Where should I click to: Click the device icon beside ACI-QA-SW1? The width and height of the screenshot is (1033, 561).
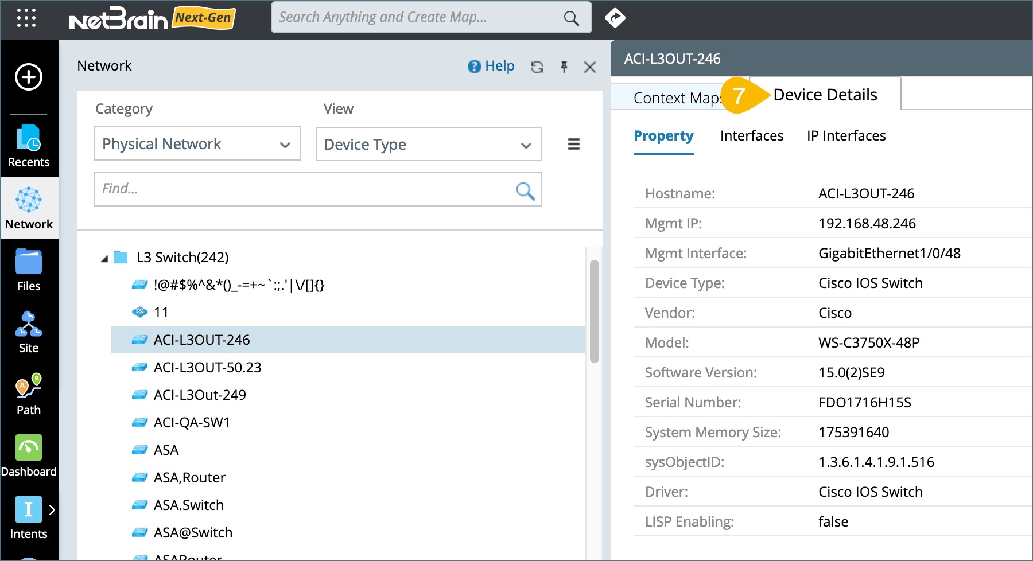pos(140,423)
